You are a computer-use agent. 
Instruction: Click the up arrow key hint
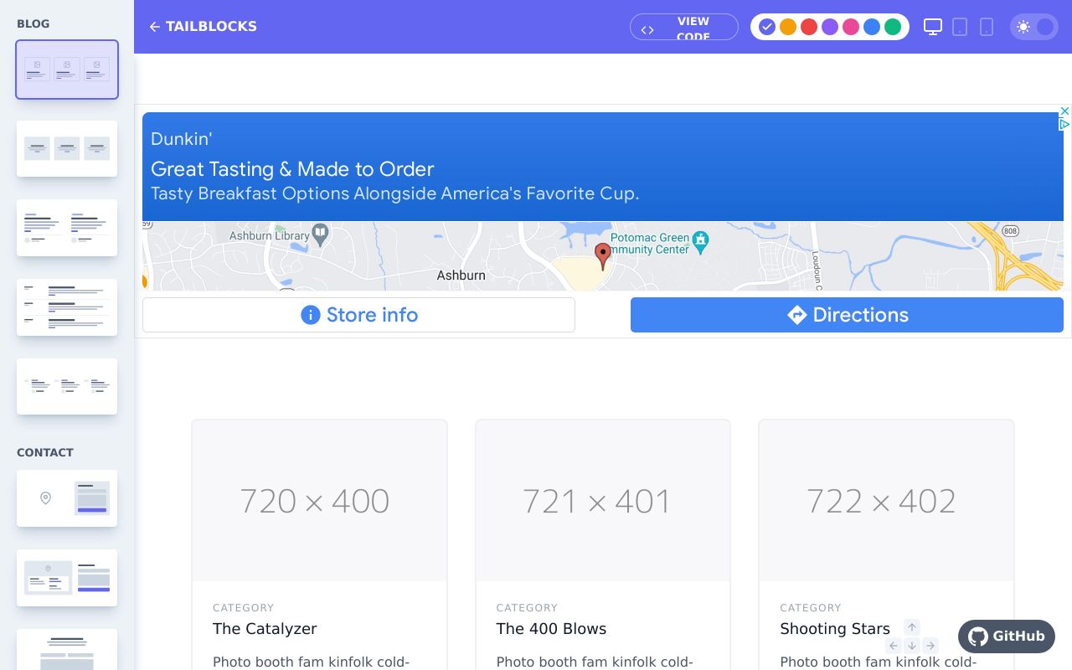point(912,627)
